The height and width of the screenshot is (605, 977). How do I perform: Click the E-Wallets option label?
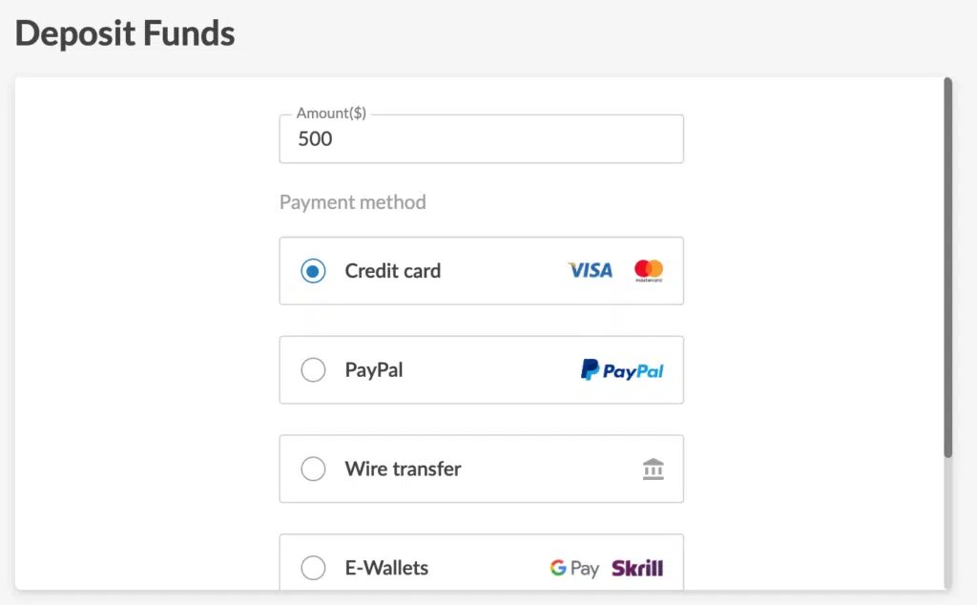(386, 568)
